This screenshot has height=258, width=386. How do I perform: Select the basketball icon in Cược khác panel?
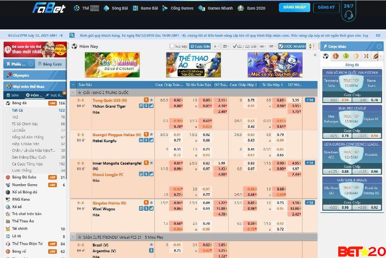pos(336,56)
